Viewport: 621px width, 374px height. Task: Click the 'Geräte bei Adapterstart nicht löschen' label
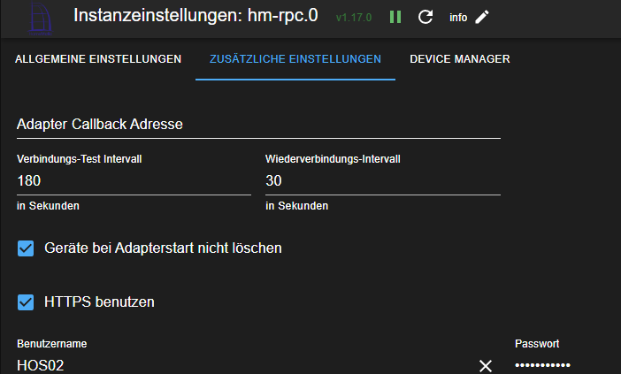pos(163,248)
